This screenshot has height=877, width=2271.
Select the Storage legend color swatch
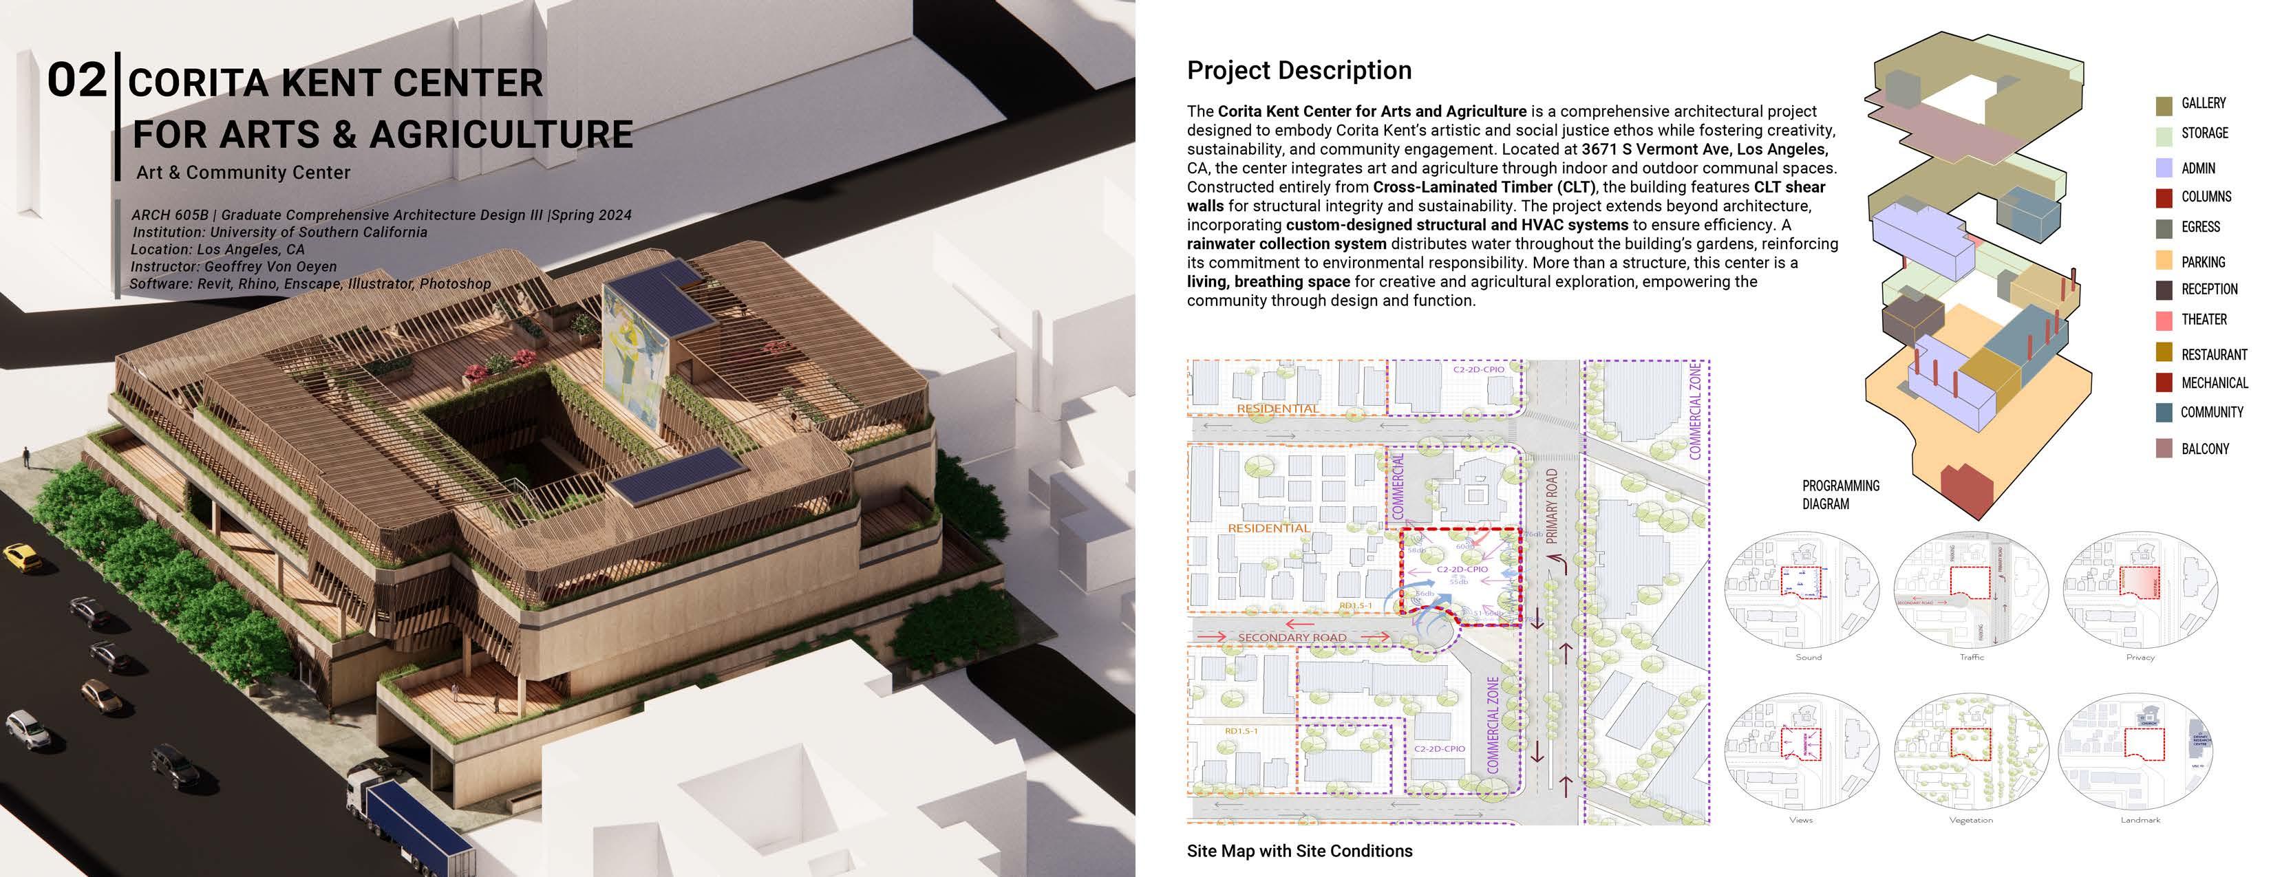pyautogui.click(x=2164, y=136)
